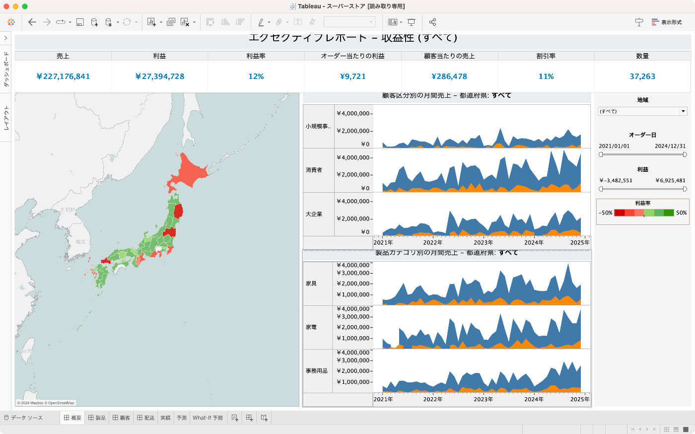Screen dimensions: 695x434
Task: Pause auto updates icon
Action: 109,22
